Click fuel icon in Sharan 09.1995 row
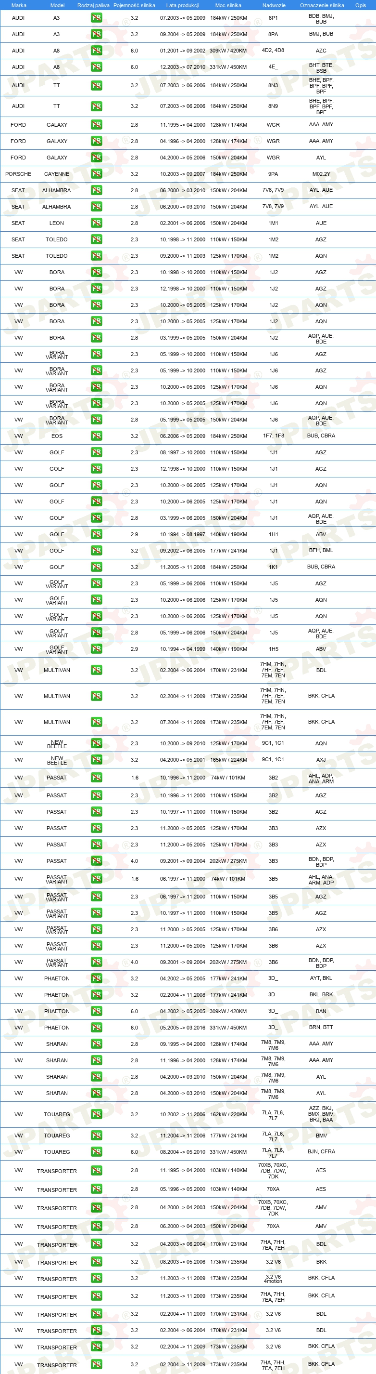376x1374 pixels. (x=96, y=1044)
